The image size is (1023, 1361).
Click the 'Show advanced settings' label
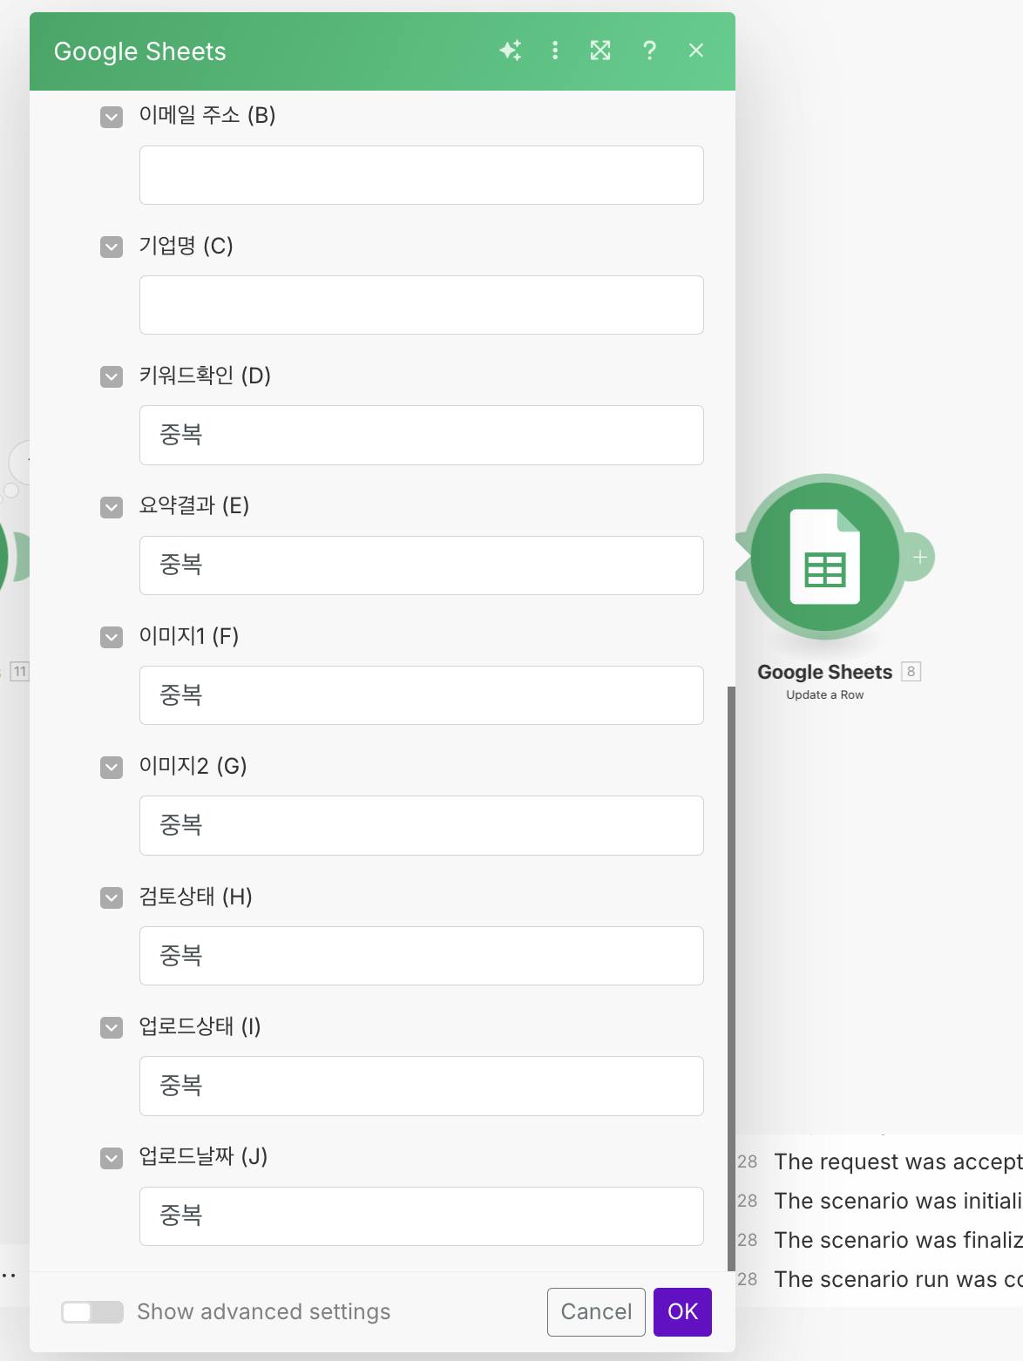pos(264,1311)
